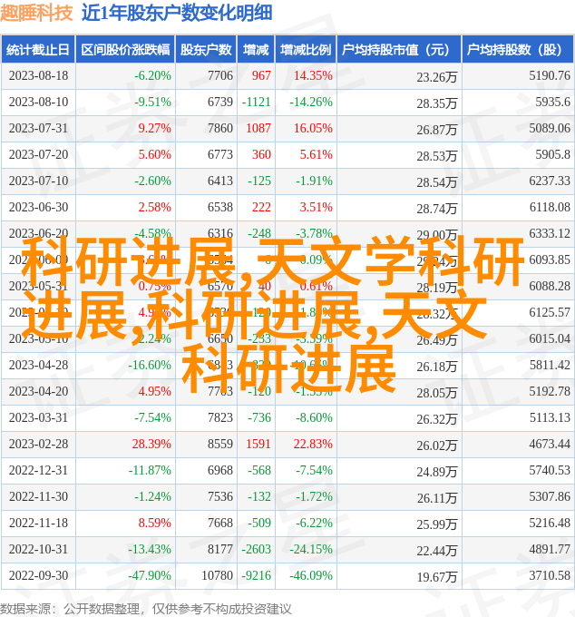Viewport: 575px width, 617px height.
Task: Select the date cell 2023-08-18
Action: (38, 75)
